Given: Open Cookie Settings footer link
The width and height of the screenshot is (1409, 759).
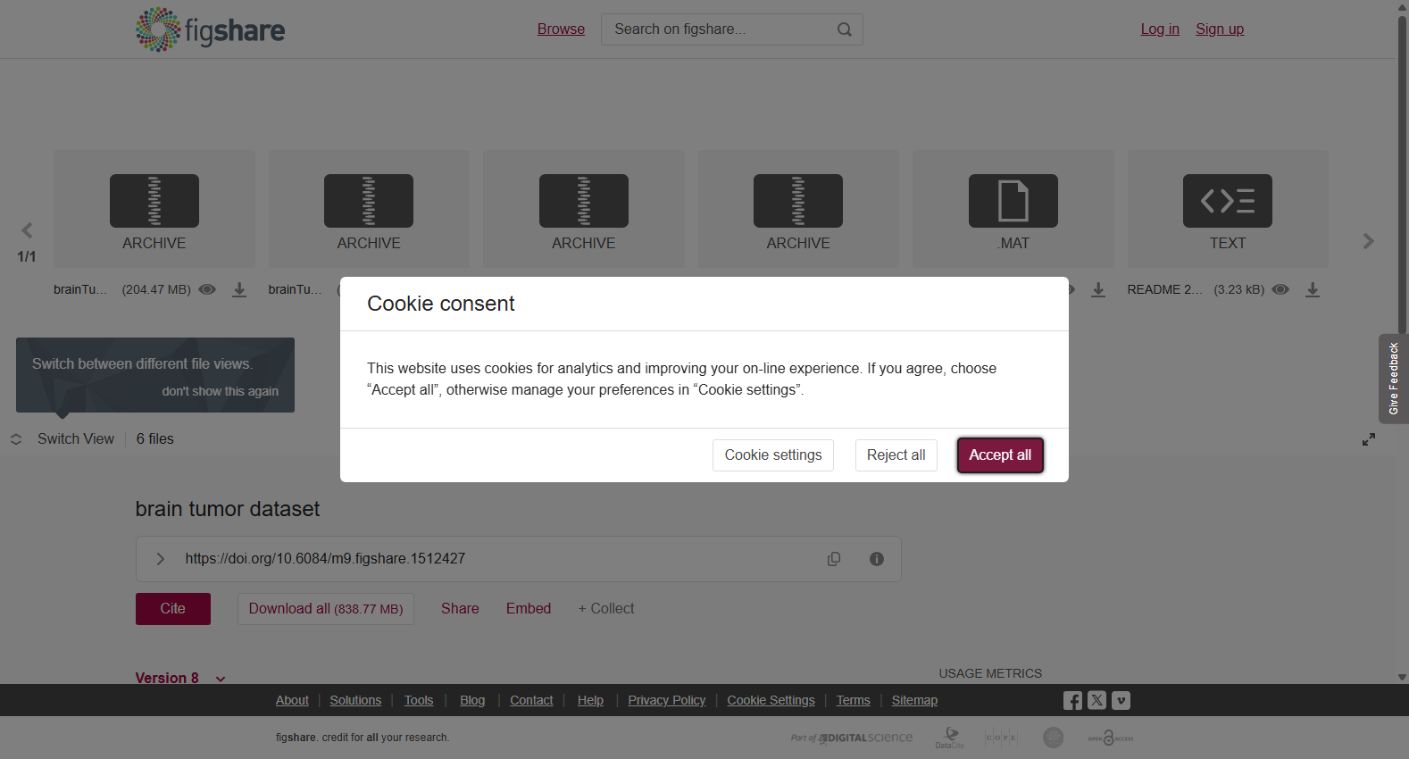Looking at the screenshot, I should [x=771, y=700].
